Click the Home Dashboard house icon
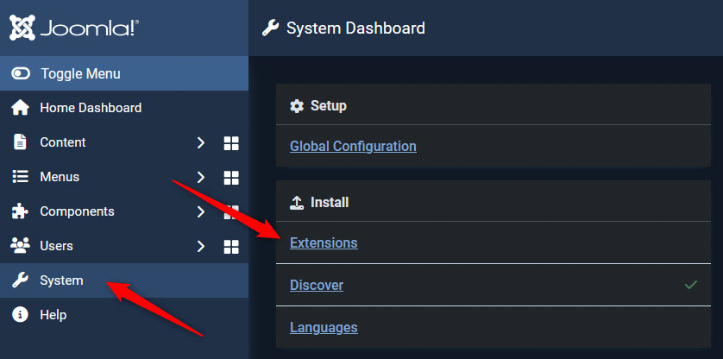This screenshot has width=723, height=359. (x=20, y=108)
